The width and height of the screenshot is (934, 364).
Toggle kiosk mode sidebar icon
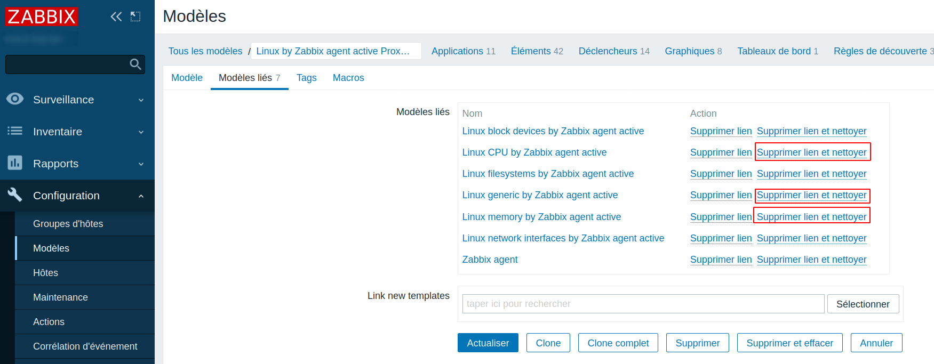point(135,17)
